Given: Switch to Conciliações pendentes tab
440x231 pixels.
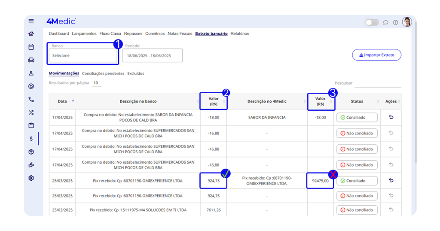Looking at the screenshot, I should pos(103,73).
